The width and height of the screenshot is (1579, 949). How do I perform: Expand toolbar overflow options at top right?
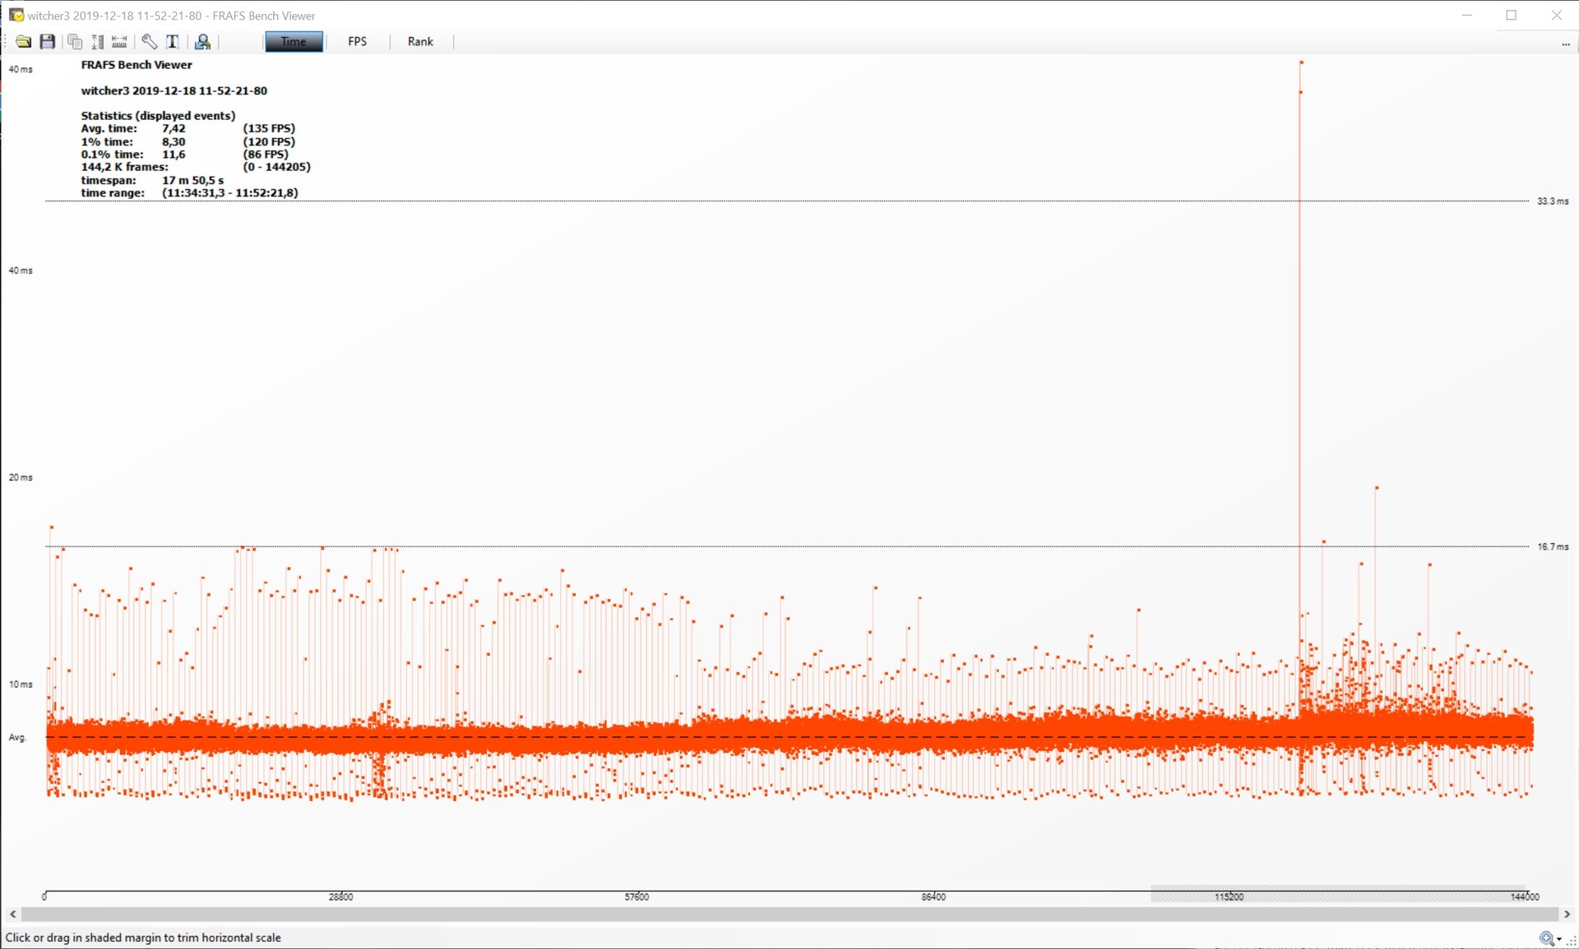[x=1566, y=44]
